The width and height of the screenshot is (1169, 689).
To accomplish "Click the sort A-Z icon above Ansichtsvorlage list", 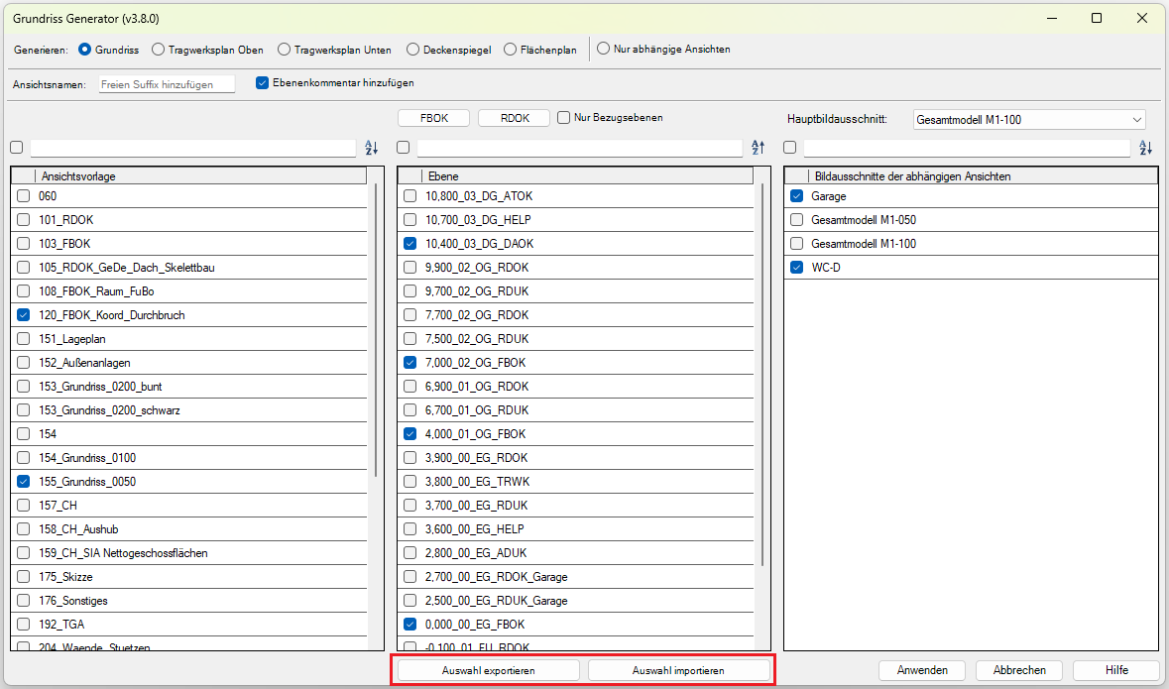I will [x=372, y=148].
